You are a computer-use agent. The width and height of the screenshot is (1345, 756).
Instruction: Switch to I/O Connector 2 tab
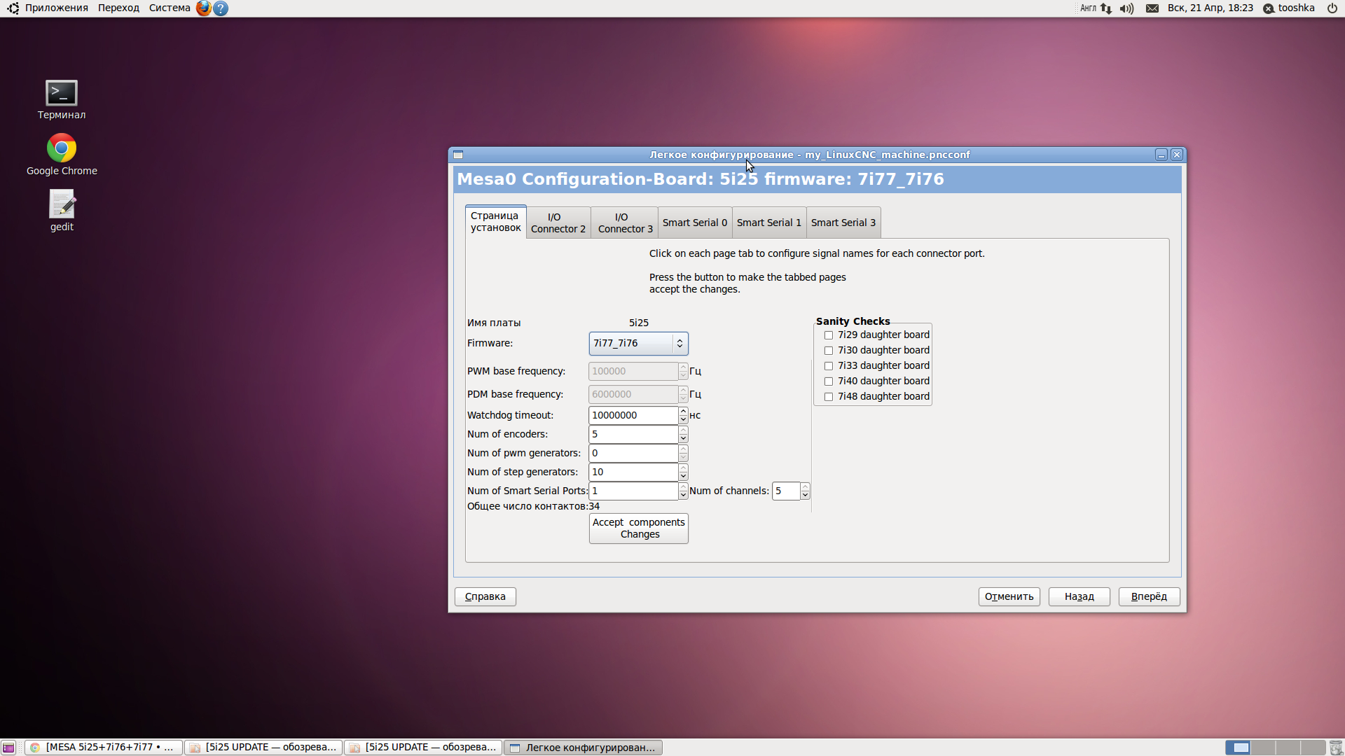tap(558, 223)
